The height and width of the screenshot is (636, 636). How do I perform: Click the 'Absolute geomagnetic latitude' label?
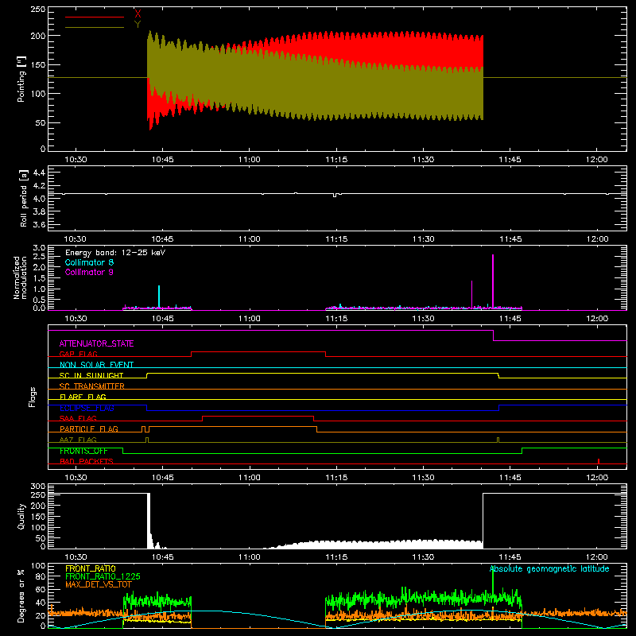click(x=549, y=568)
